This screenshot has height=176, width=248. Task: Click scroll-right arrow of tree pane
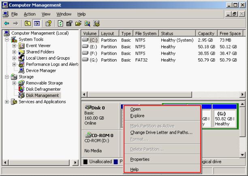click(x=75, y=162)
